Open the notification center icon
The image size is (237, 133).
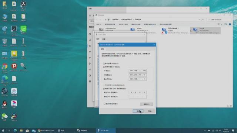click(x=233, y=130)
